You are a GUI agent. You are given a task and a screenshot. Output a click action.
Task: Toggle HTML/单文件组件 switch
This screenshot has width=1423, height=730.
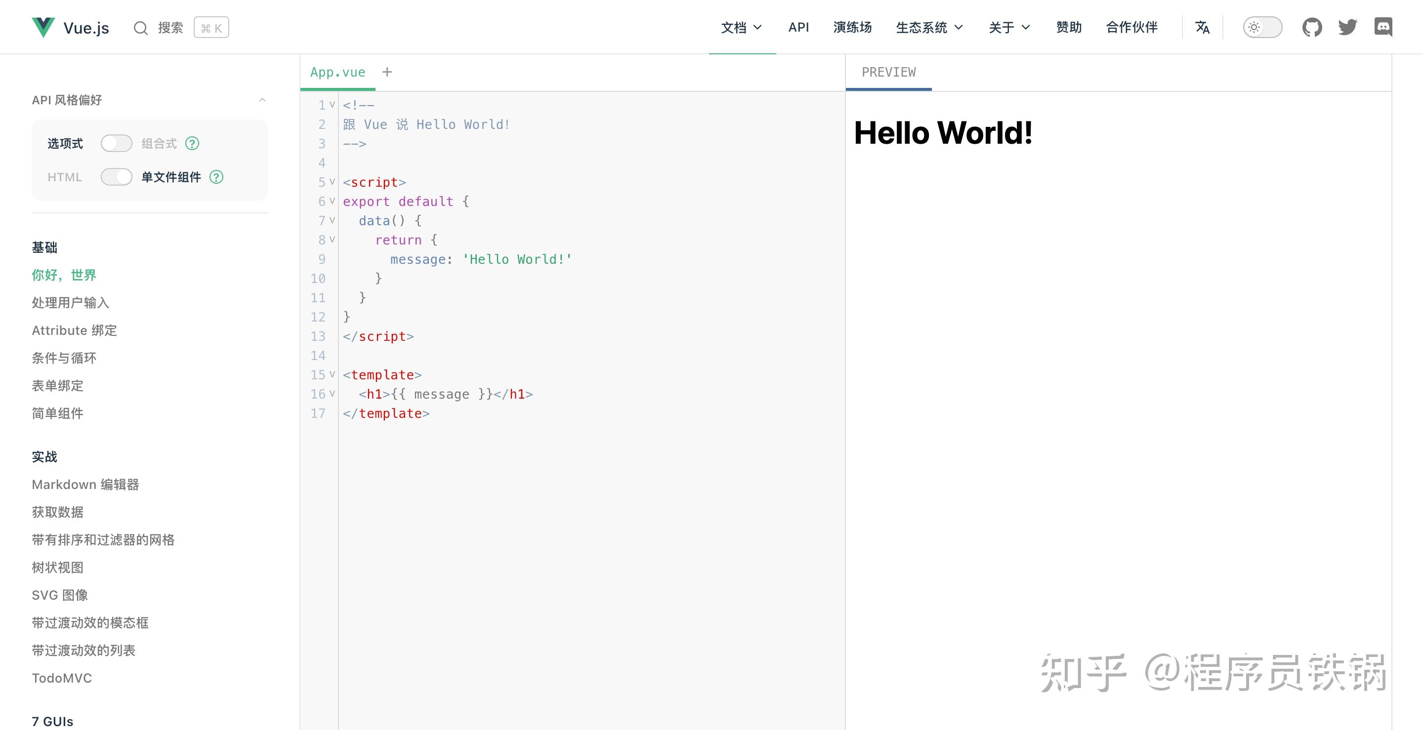[x=116, y=177]
